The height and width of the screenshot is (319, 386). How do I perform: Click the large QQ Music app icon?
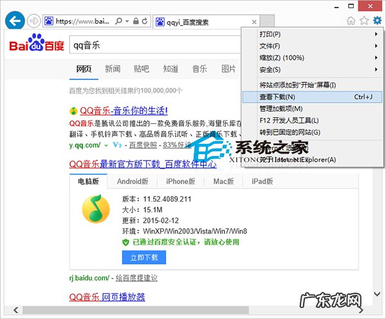[96, 209]
